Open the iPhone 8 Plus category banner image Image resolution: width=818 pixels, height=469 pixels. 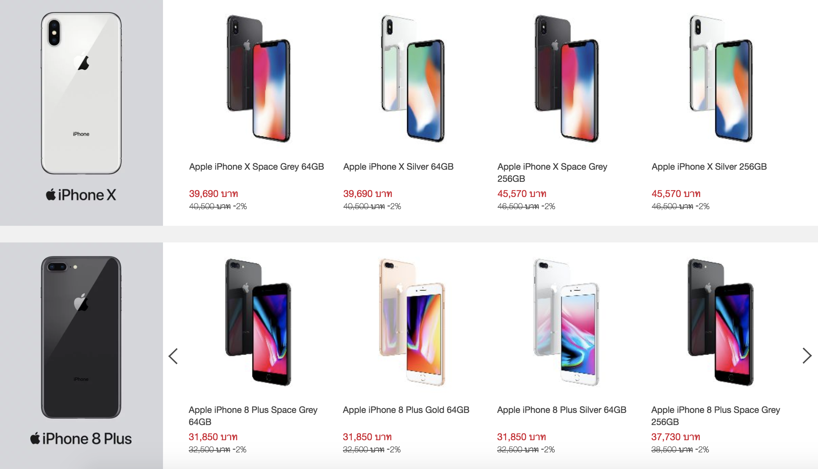click(81, 337)
